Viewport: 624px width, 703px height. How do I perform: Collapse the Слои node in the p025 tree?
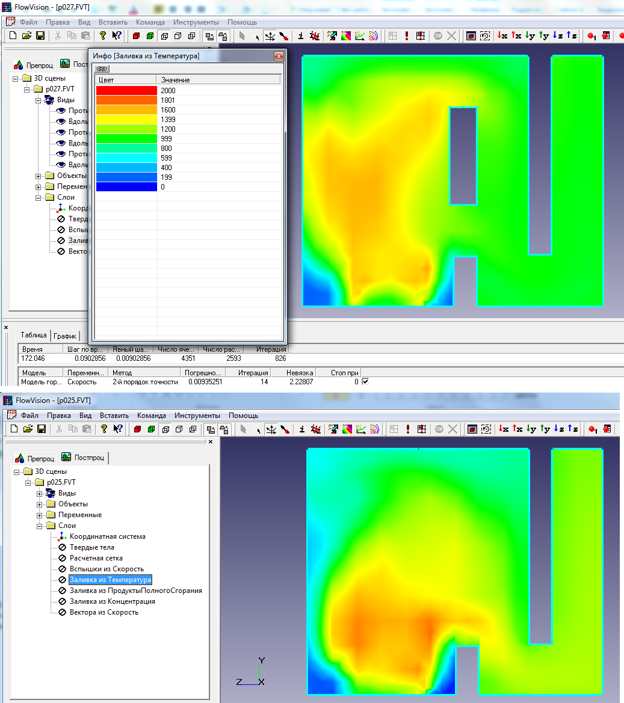click(39, 526)
